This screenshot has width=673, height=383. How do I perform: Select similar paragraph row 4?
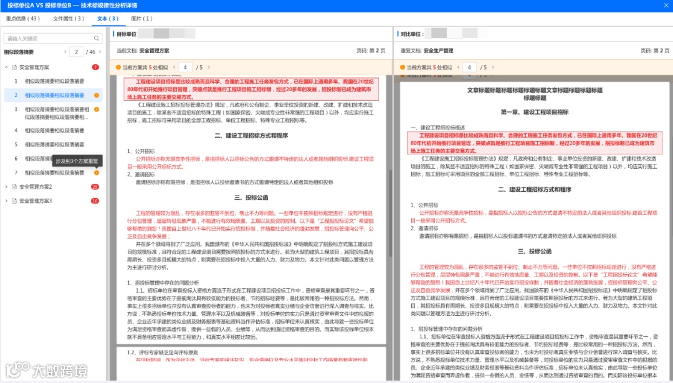53,130
